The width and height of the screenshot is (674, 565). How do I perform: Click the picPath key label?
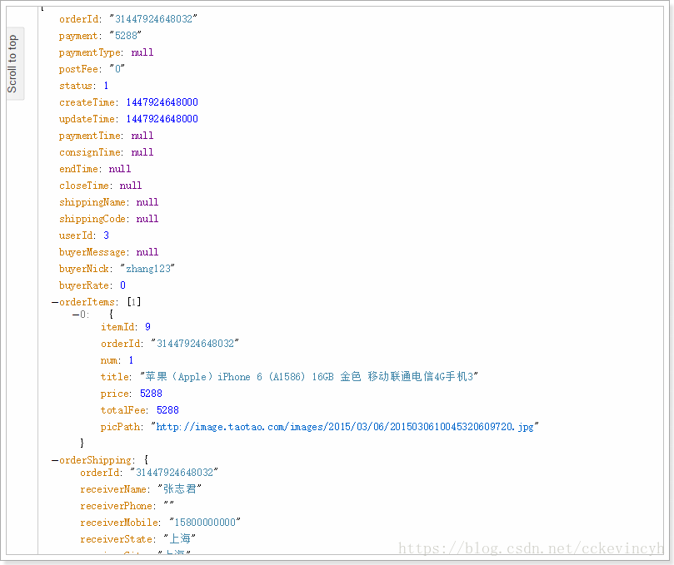(x=120, y=427)
